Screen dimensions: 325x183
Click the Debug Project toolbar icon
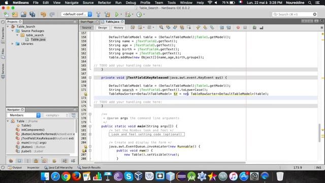point(128,14)
